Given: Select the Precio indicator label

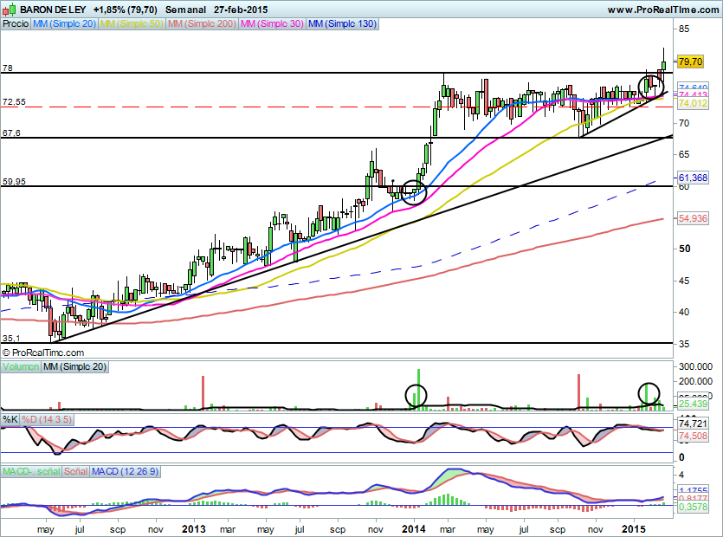Looking at the screenshot, I should [16, 24].
